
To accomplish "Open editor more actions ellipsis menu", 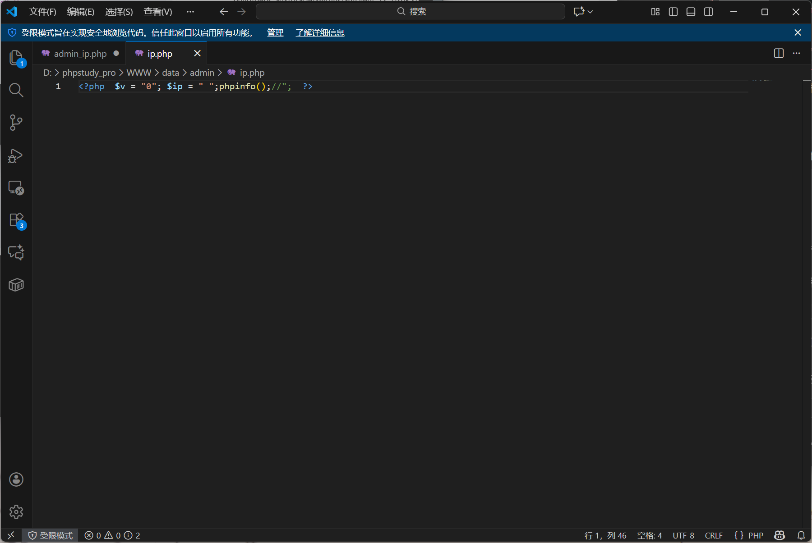I will pos(796,53).
